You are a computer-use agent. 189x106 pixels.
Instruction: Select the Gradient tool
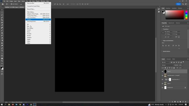pyautogui.click(x=2, y=41)
